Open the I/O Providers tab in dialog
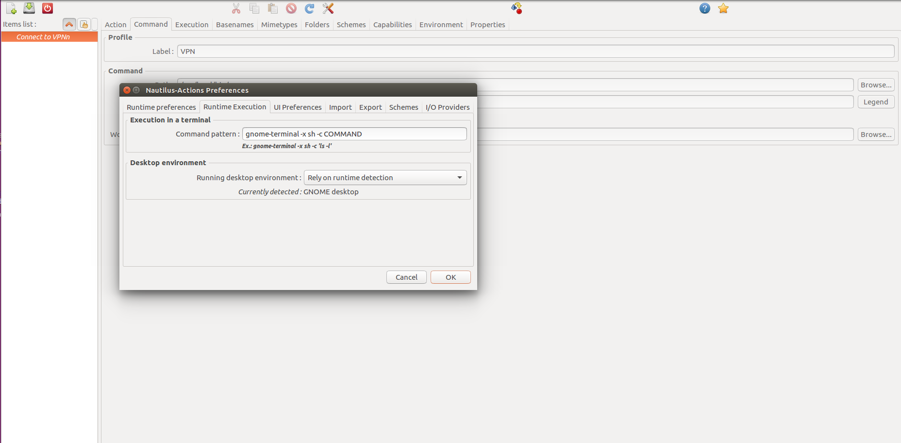Screen dimensions: 901x443 coord(448,107)
